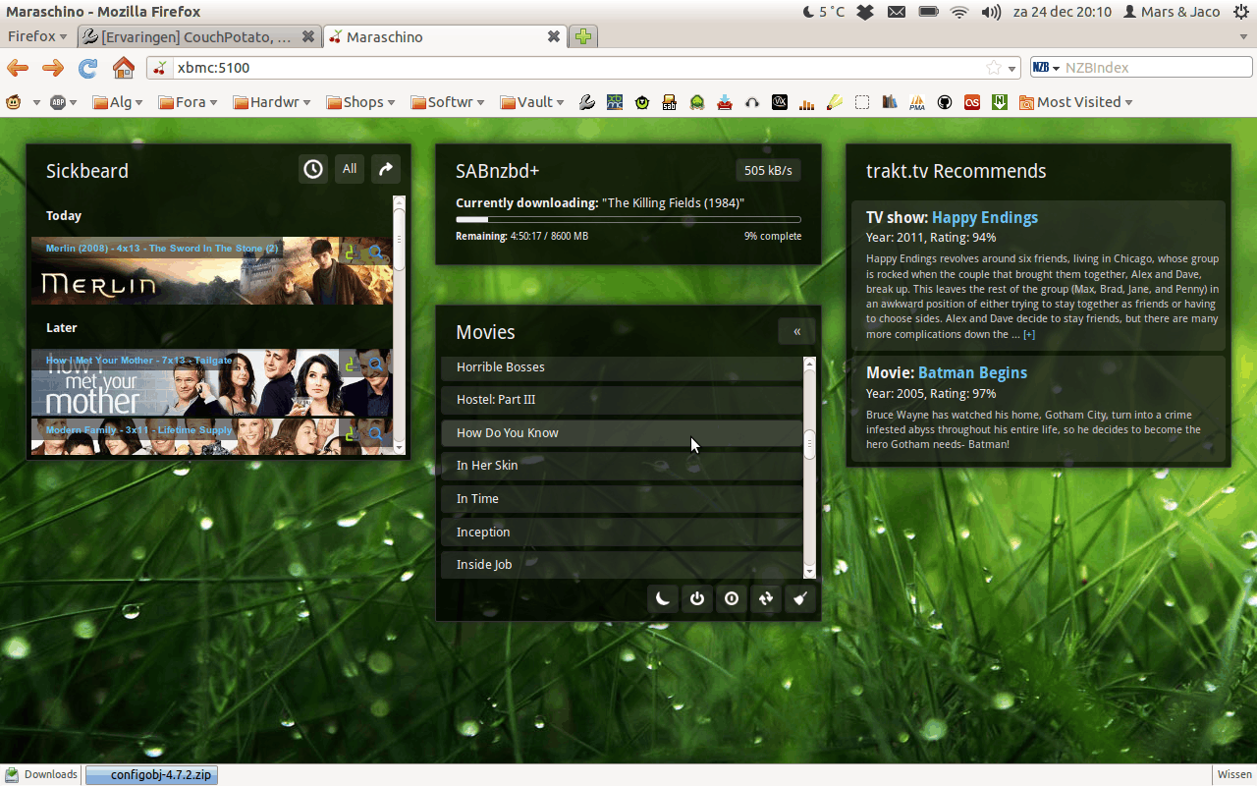Image resolution: width=1257 pixels, height=786 pixels.
Task: Click the Sickbeard curved arrow icon
Action: [x=386, y=169]
